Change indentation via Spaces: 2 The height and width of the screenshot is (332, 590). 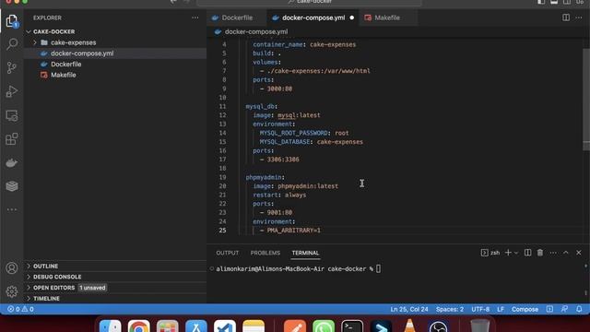[x=450, y=309]
